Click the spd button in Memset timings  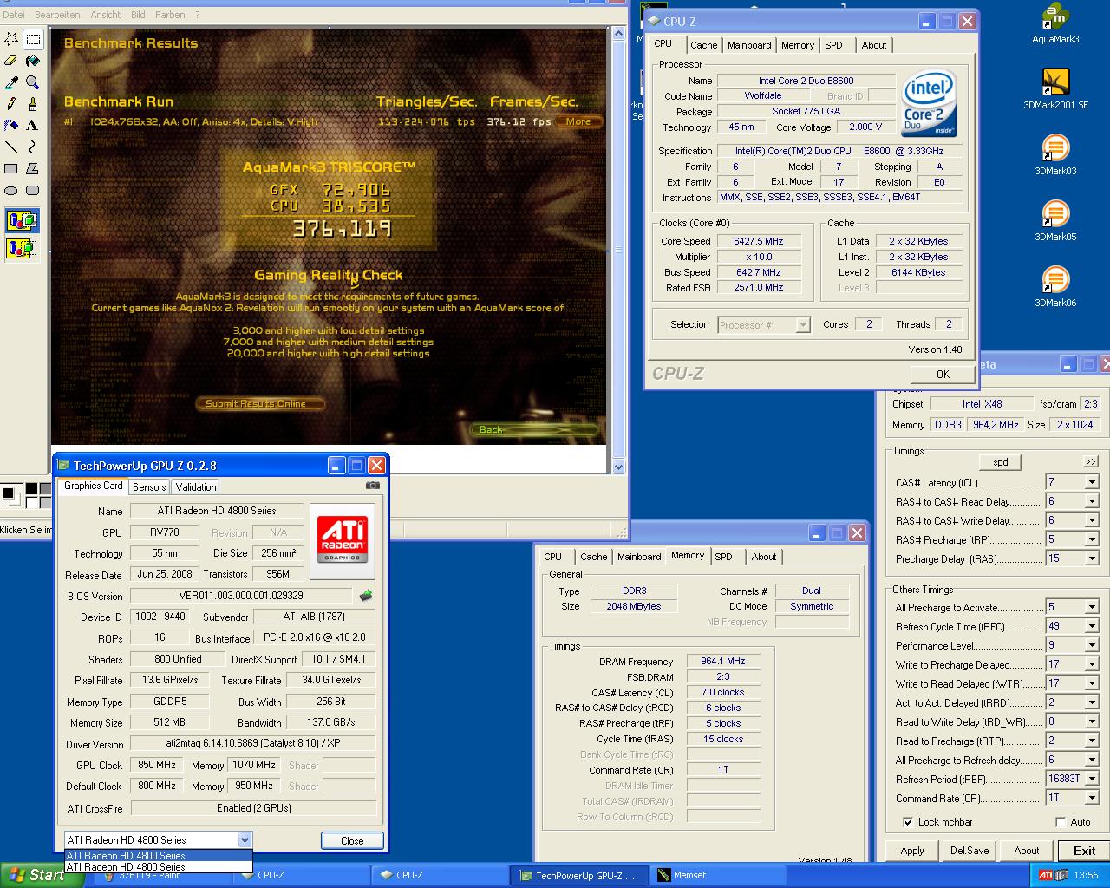[x=1001, y=462]
